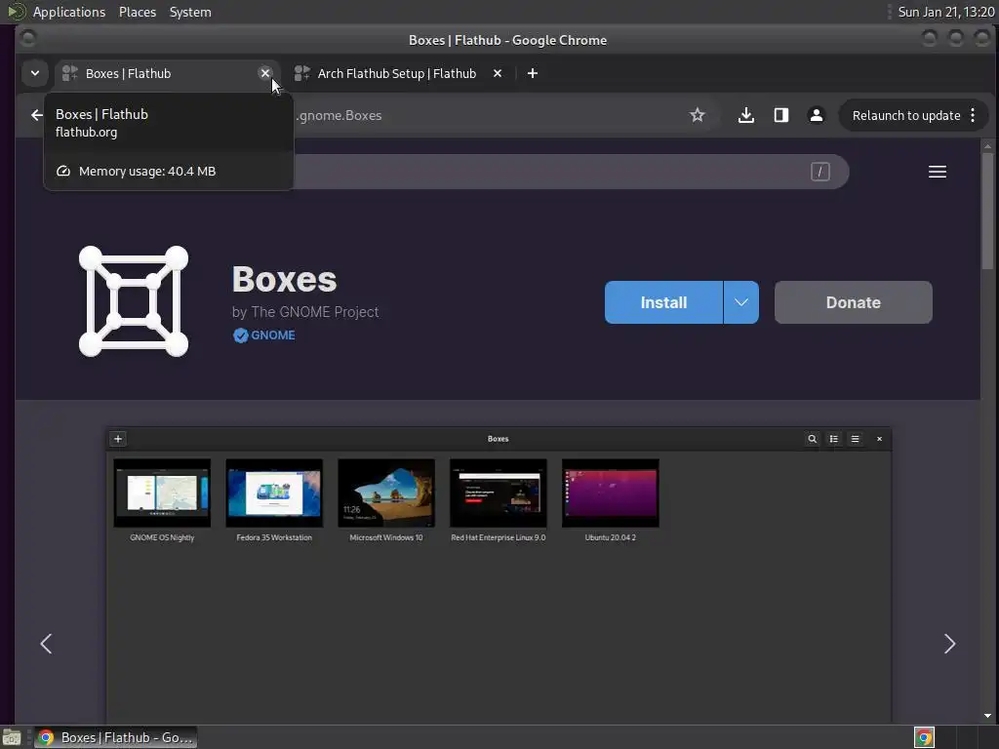Screen dimensions: 999x749
Task: Expand the Install options dropdown arrow
Action: pos(741,302)
